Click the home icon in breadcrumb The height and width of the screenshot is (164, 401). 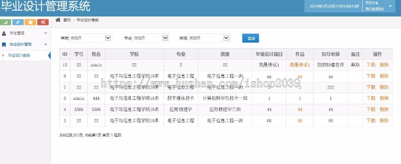58,20
